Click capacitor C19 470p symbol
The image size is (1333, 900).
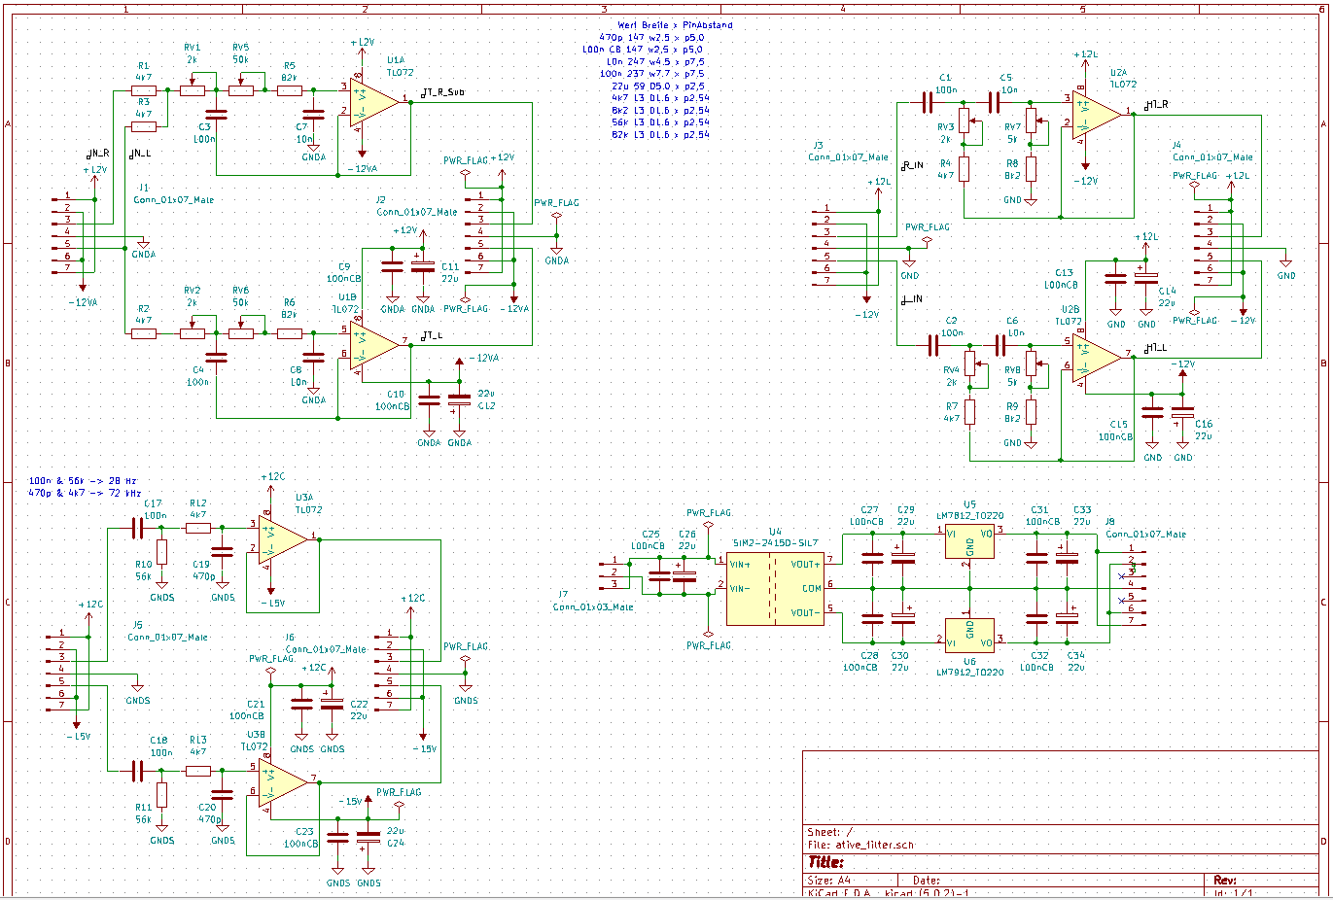click(x=223, y=552)
